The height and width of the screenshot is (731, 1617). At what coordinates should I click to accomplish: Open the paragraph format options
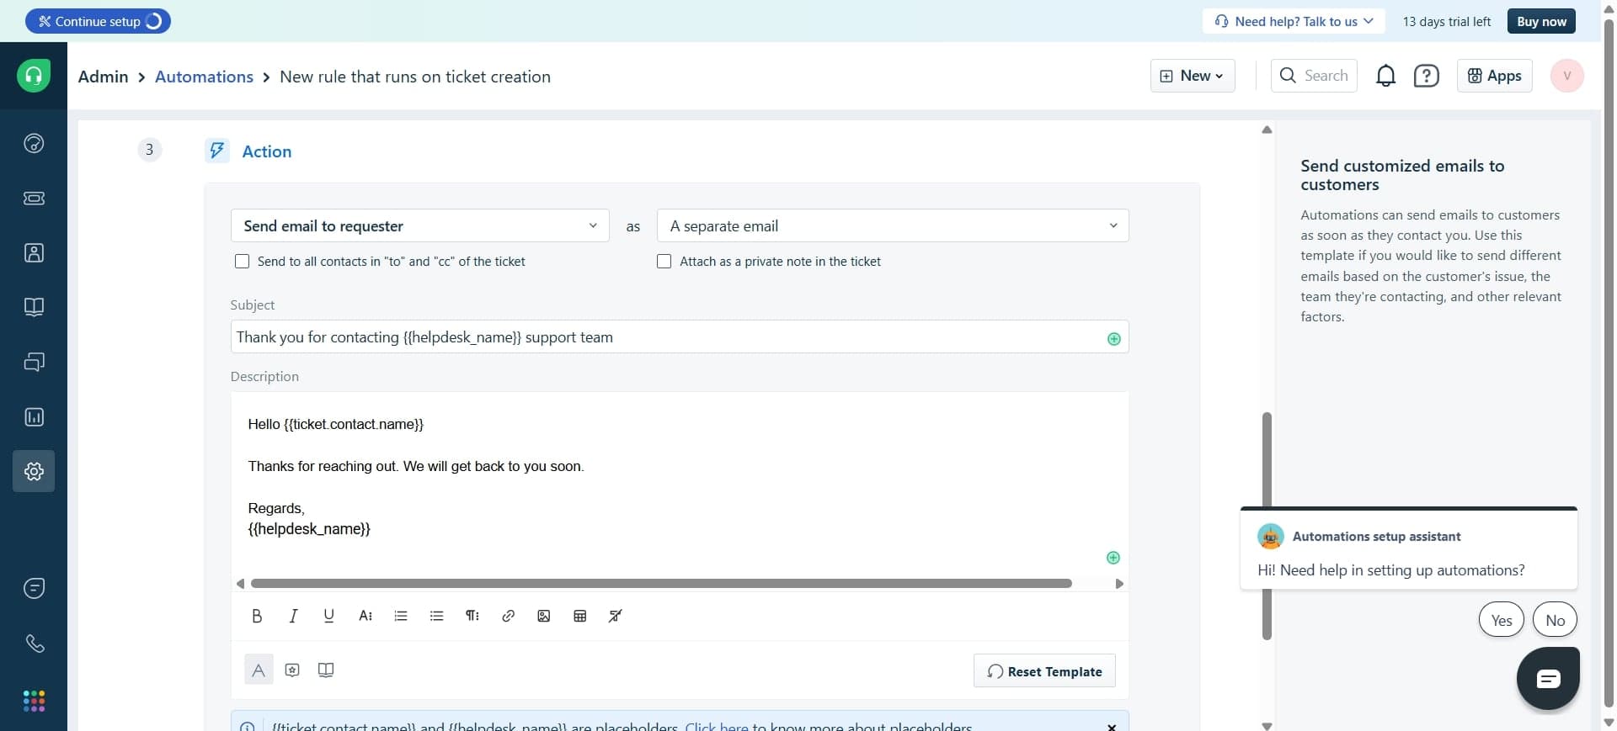472,616
